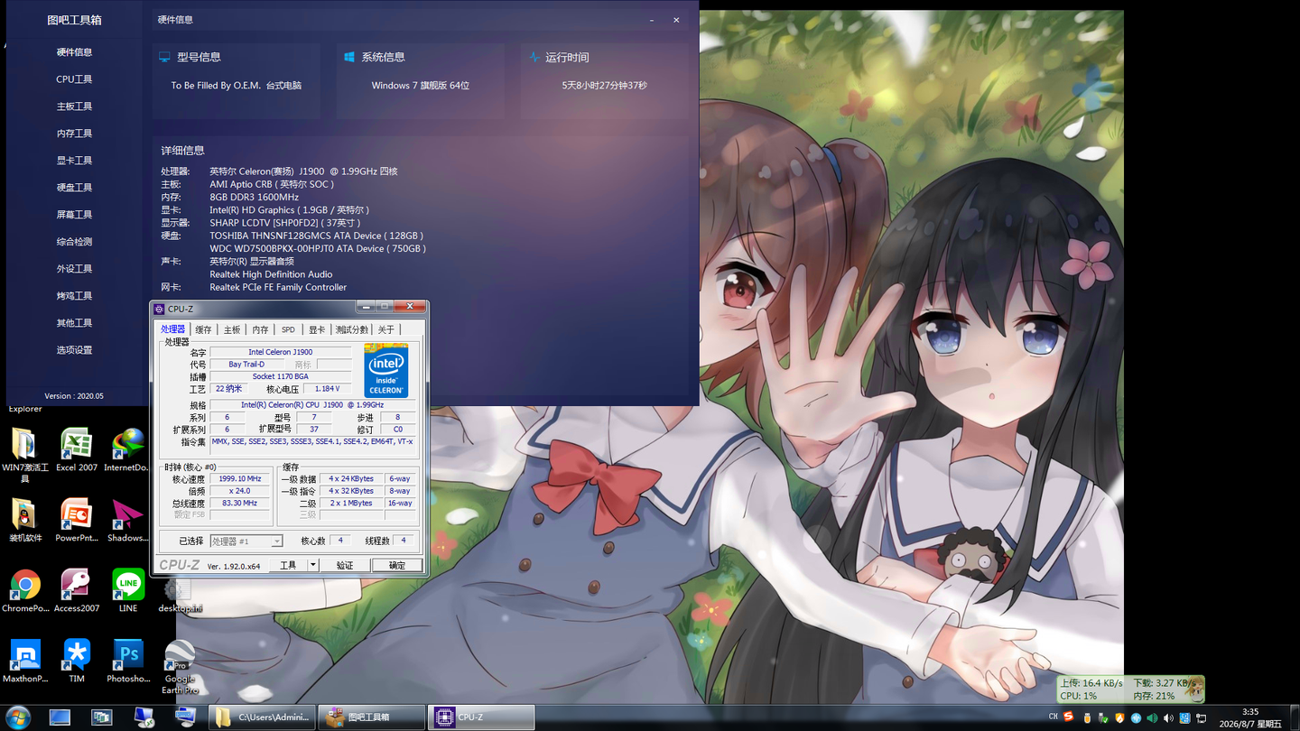Open the TIM desktop shortcut
The width and height of the screenshot is (1300, 731).
point(77,661)
